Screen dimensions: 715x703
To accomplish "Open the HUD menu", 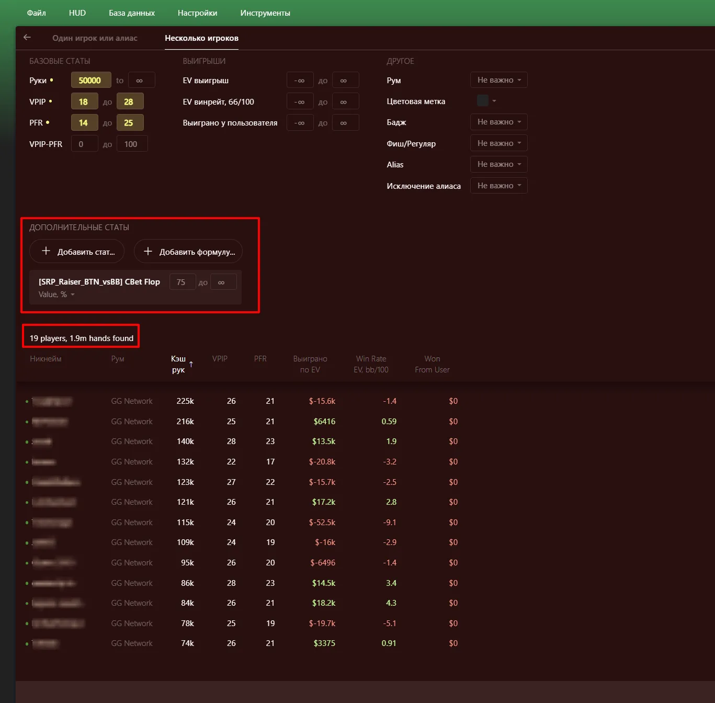I will coord(77,13).
